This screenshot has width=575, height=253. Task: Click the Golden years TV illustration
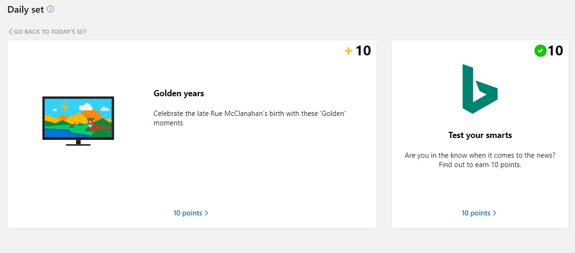(x=78, y=121)
